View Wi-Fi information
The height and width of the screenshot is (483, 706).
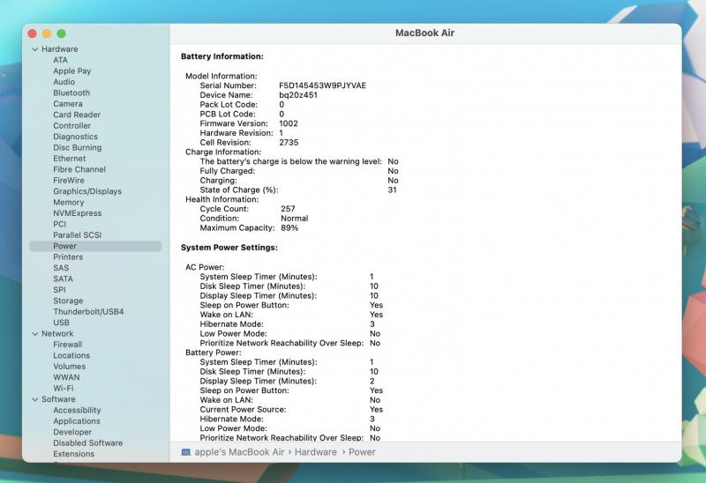coord(63,388)
